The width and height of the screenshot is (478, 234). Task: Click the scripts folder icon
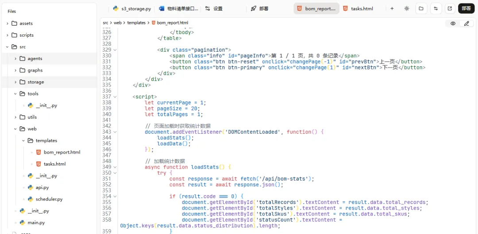coord(14,35)
